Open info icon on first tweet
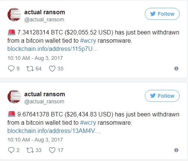 [176, 69]
